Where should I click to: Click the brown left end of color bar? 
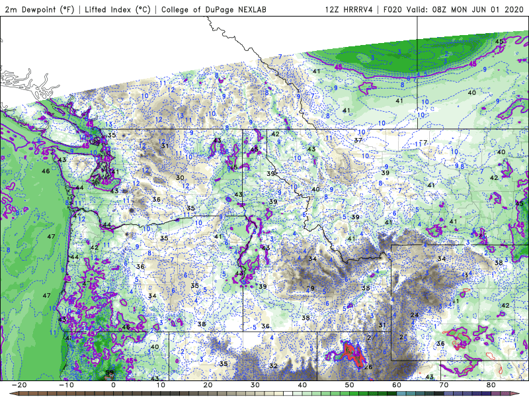13,394
